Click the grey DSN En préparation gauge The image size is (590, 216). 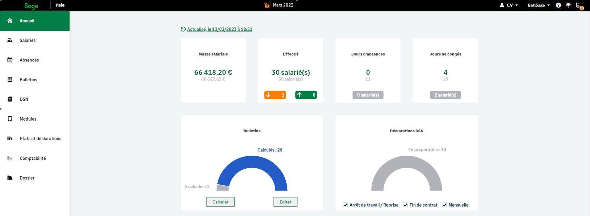click(407, 162)
